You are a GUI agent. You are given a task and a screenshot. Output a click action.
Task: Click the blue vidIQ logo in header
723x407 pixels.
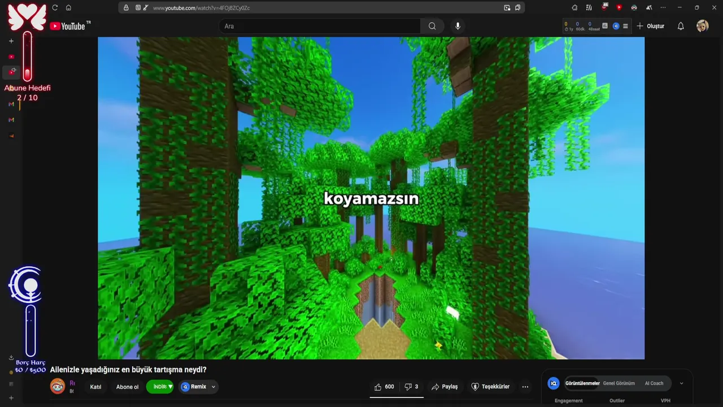(616, 26)
